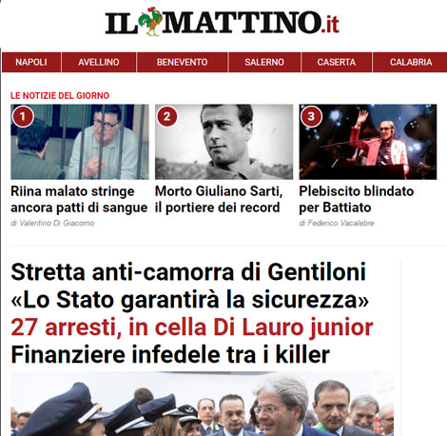
Task: Click author name Valentino Di Giacomo
Action: tap(57, 223)
